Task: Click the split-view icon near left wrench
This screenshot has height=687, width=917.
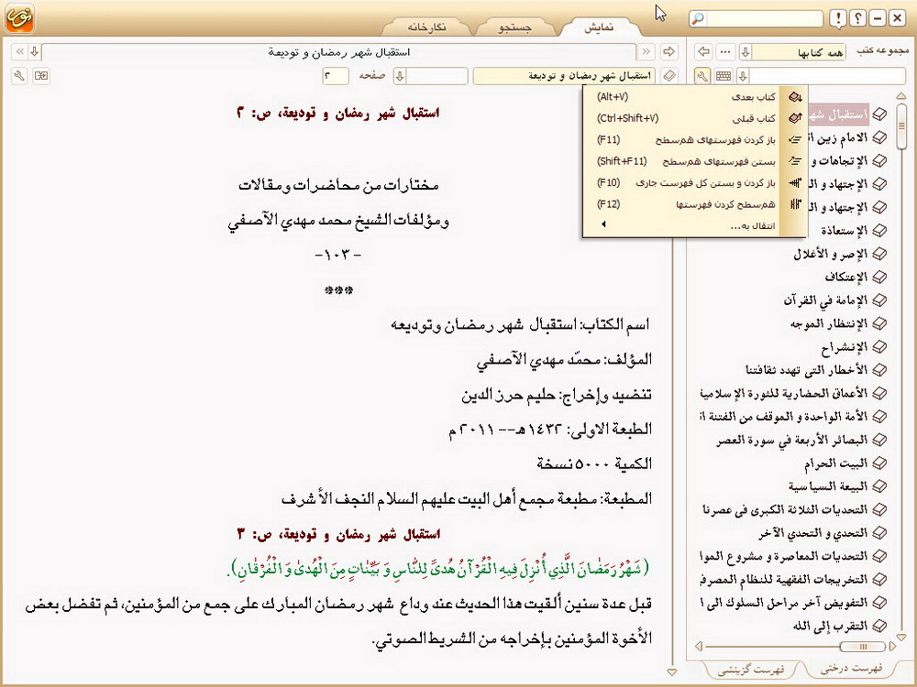Action: [x=40, y=76]
